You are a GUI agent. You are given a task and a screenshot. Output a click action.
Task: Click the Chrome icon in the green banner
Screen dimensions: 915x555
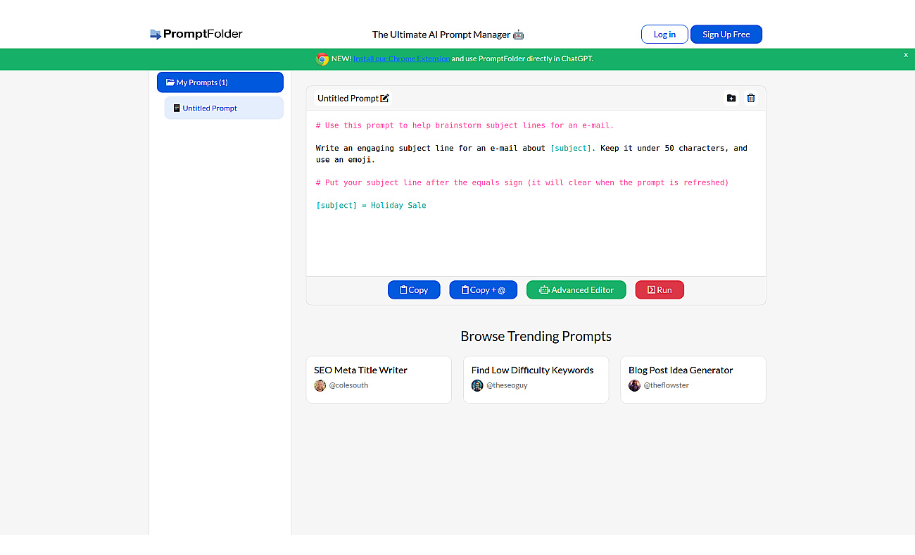click(x=322, y=59)
